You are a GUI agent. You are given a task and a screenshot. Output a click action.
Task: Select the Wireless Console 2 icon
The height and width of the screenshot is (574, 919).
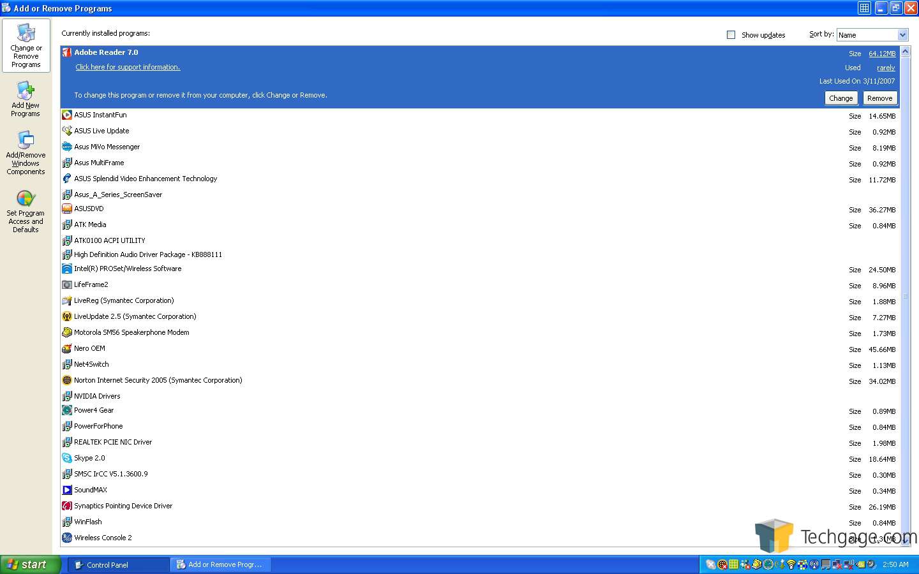66,538
